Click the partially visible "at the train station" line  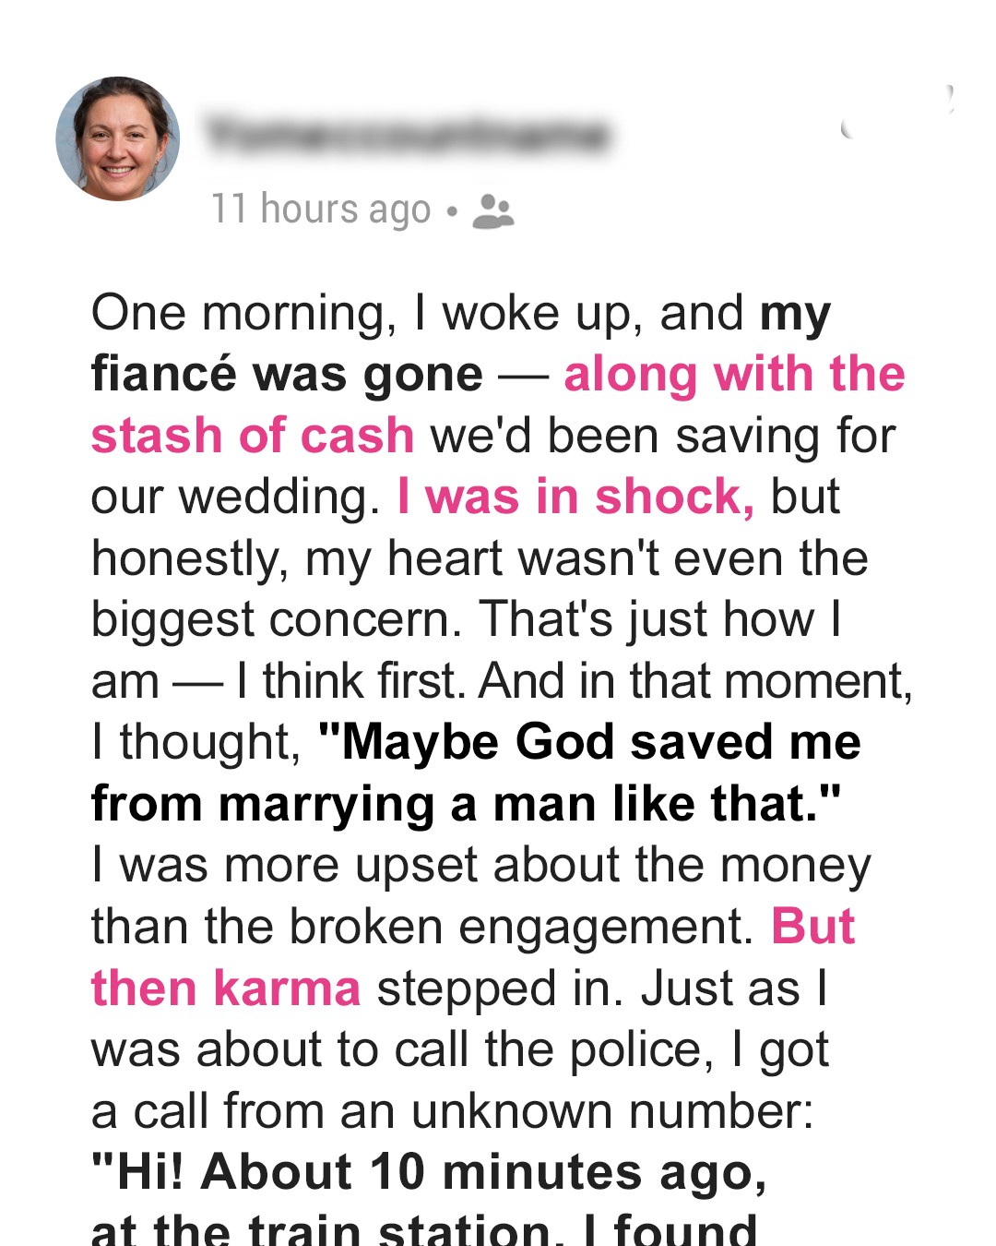click(x=423, y=1229)
